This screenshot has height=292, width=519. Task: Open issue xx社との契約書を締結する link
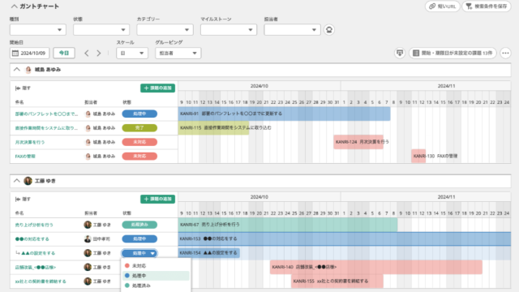(x=41, y=281)
